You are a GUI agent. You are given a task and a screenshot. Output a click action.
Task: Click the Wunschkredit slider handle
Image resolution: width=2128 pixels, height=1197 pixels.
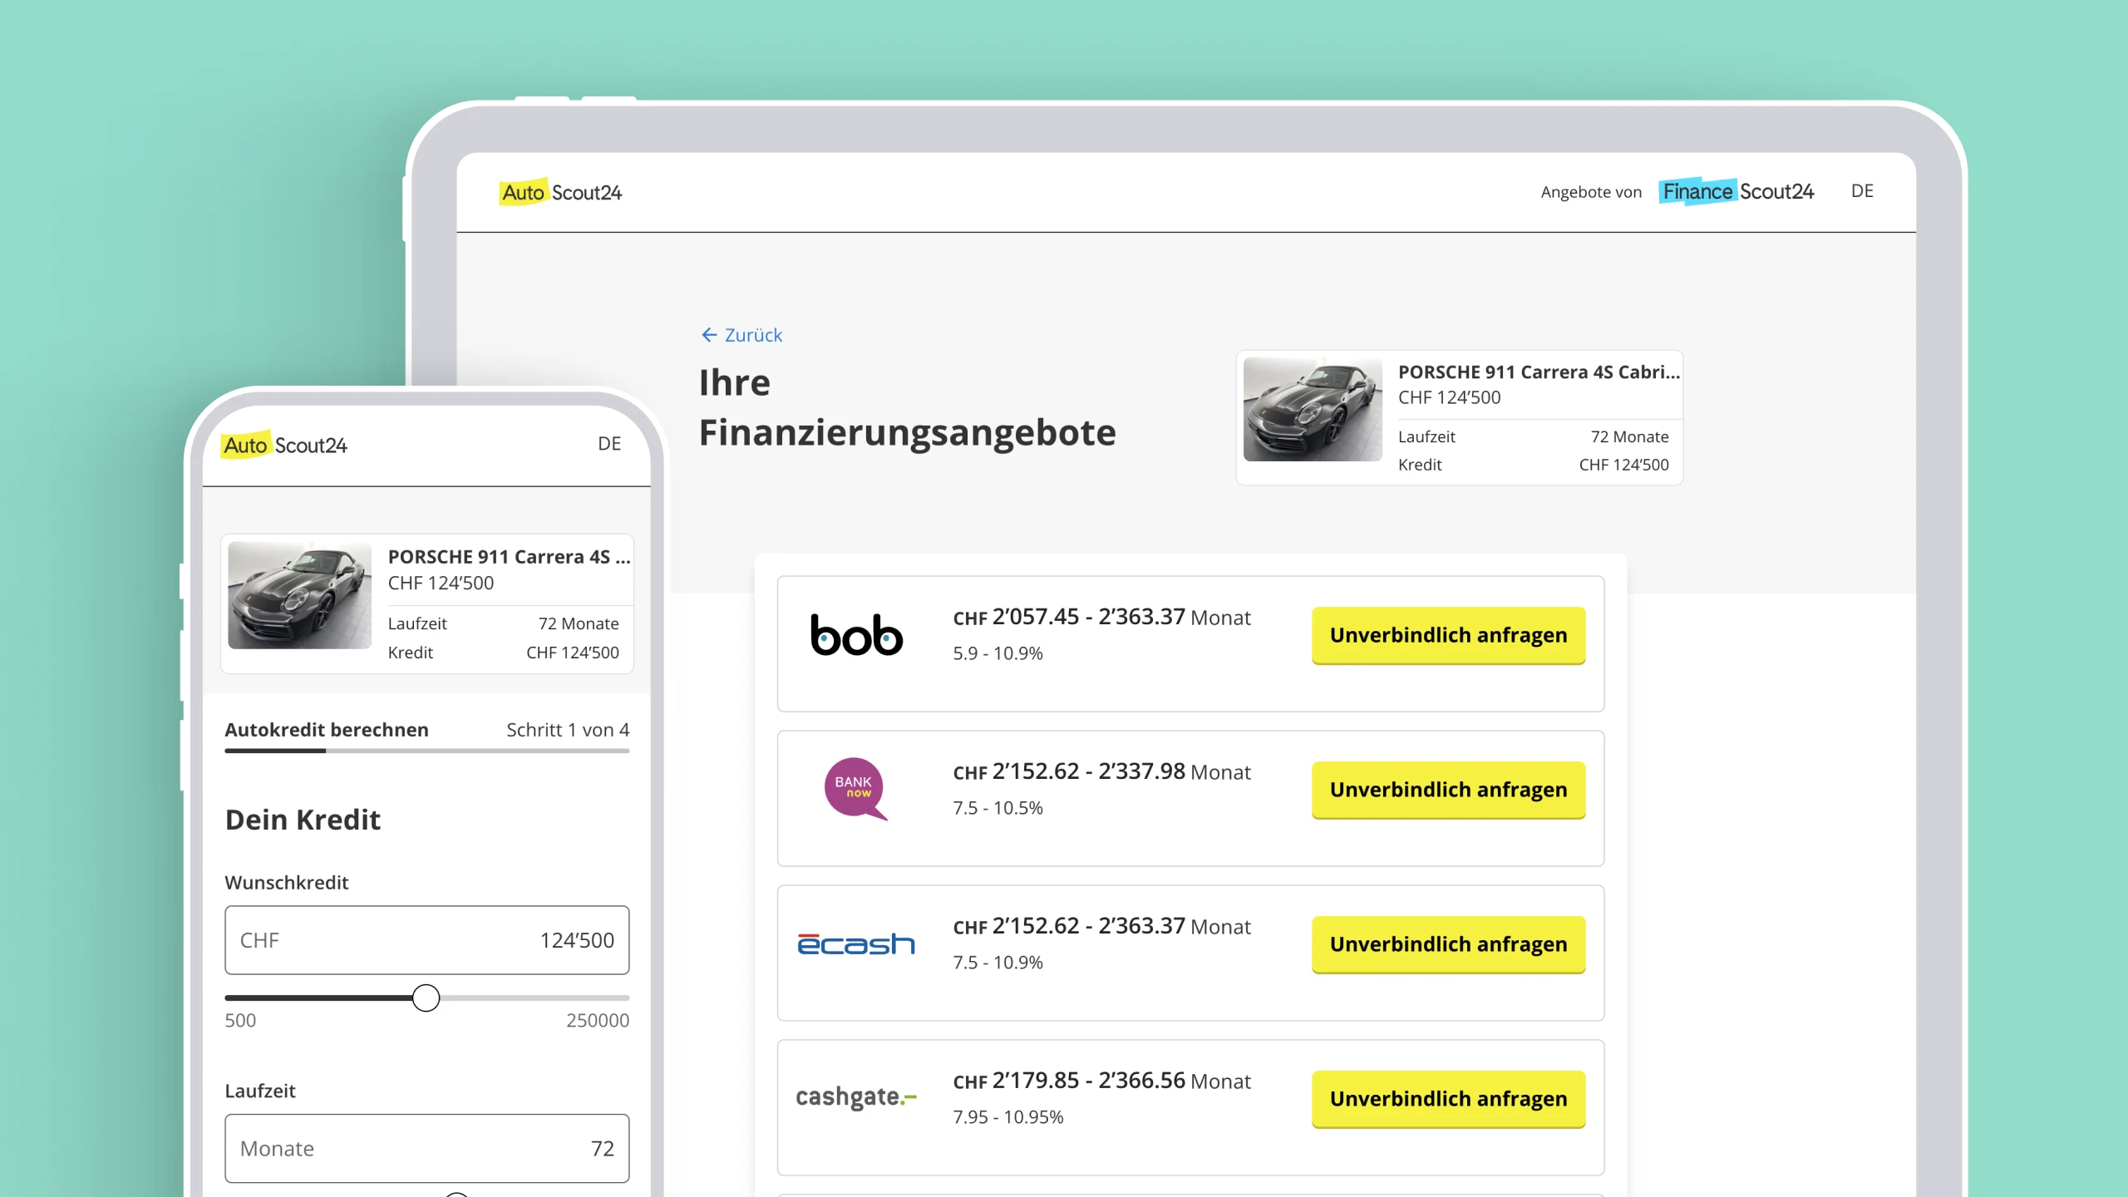point(426,997)
